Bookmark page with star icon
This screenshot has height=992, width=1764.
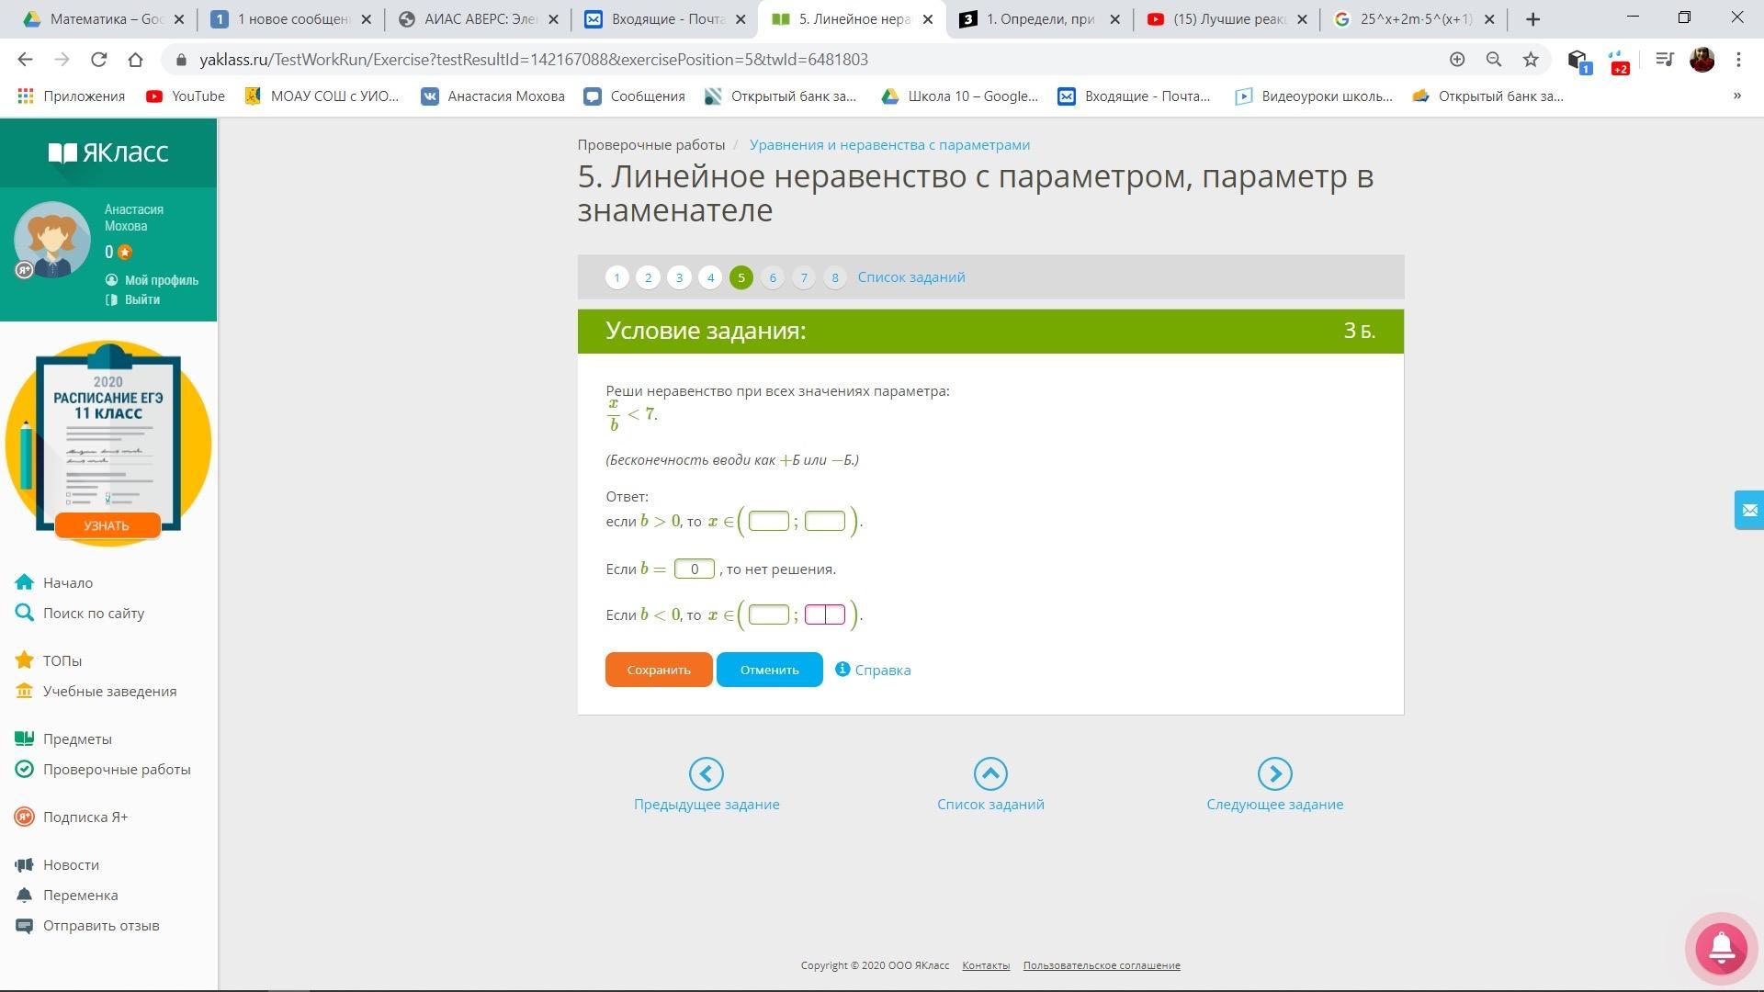point(1530,60)
